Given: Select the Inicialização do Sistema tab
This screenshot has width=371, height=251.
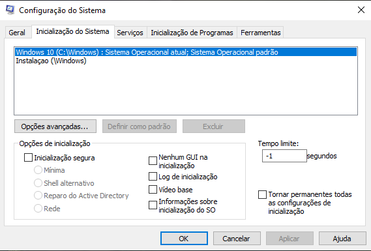Looking at the screenshot, I should [x=72, y=31].
